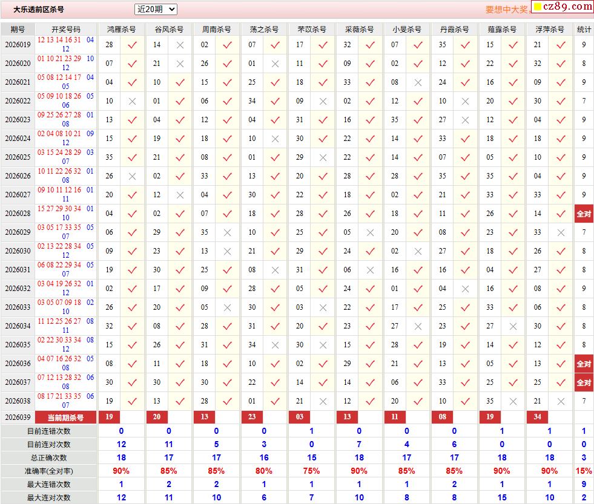594x504 pixels.
Task: Click the cz89.com yellow logo
Action: 562,7
